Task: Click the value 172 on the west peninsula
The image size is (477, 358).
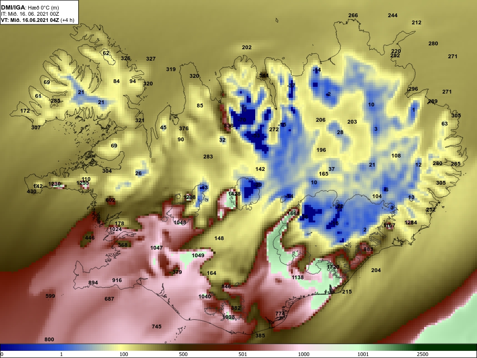Action: tap(25, 111)
